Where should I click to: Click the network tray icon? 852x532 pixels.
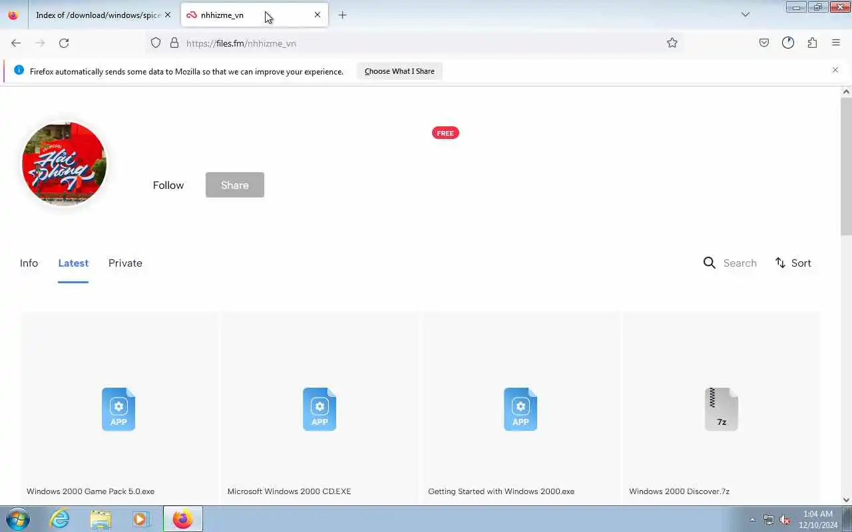coord(769,519)
